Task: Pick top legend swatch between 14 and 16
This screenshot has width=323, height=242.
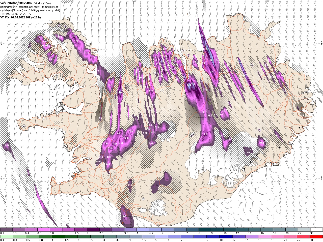Action: click(254, 230)
